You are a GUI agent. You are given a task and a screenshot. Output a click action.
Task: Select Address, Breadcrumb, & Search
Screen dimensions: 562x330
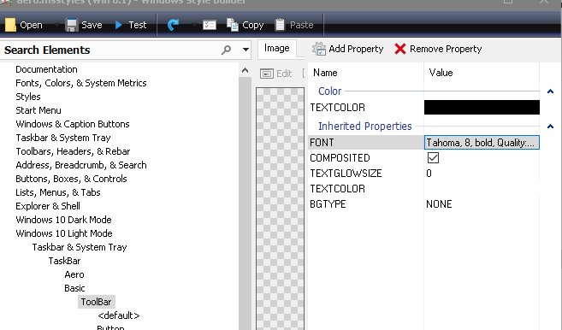[x=81, y=165]
